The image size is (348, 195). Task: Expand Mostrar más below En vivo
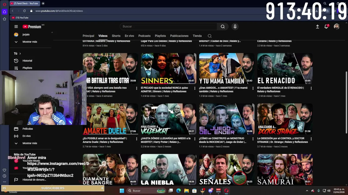pos(30,143)
